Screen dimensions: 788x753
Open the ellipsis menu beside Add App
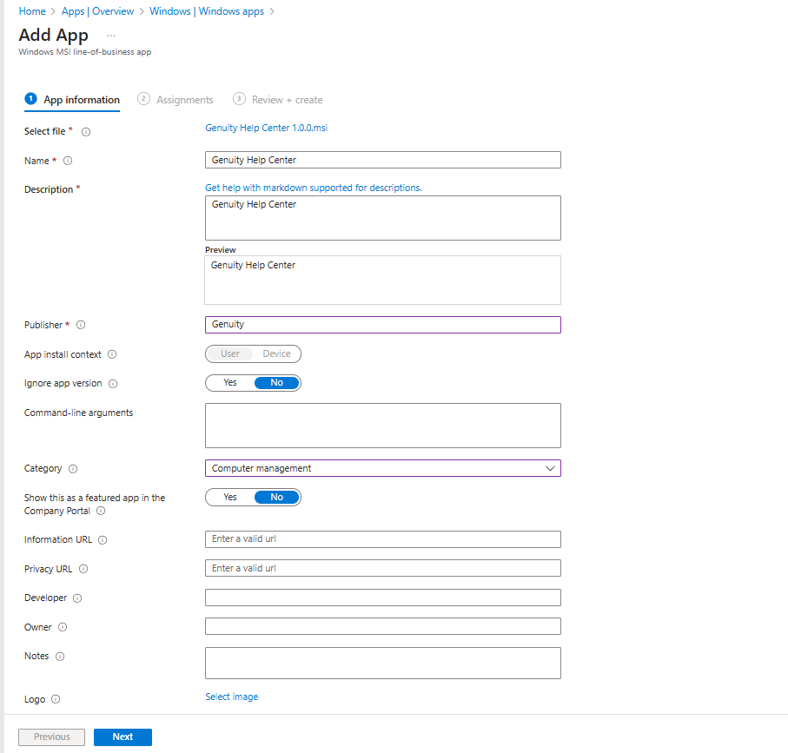(111, 36)
